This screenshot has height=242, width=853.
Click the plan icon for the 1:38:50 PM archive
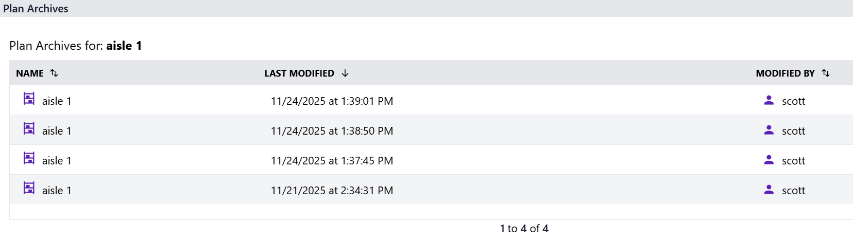tap(29, 128)
